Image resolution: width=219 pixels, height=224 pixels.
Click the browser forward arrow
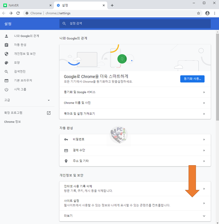pos(11,13)
